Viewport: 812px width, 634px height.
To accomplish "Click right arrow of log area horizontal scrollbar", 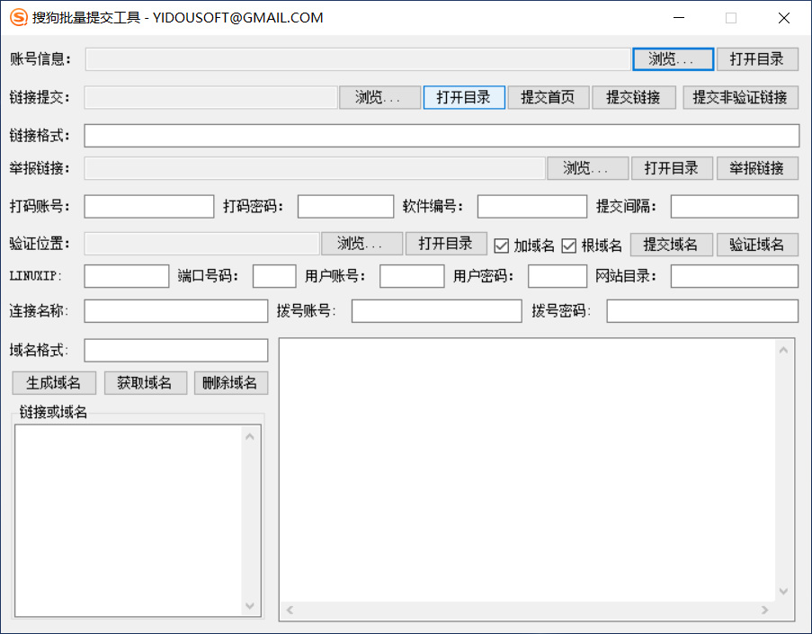I will coord(765,611).
